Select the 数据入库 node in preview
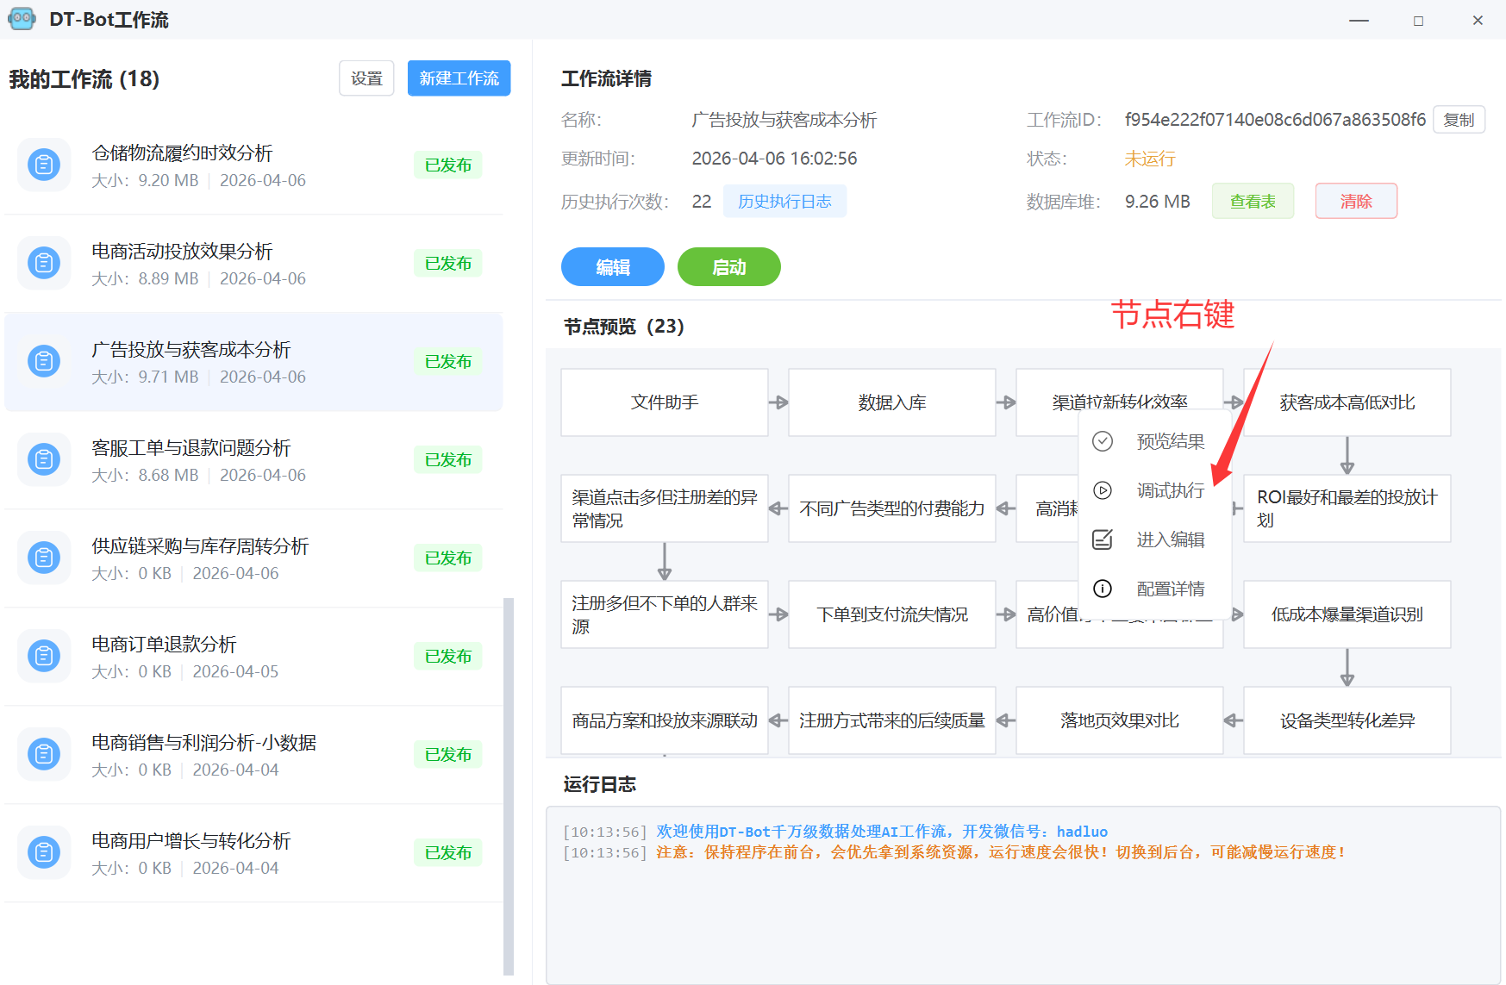 891,402
